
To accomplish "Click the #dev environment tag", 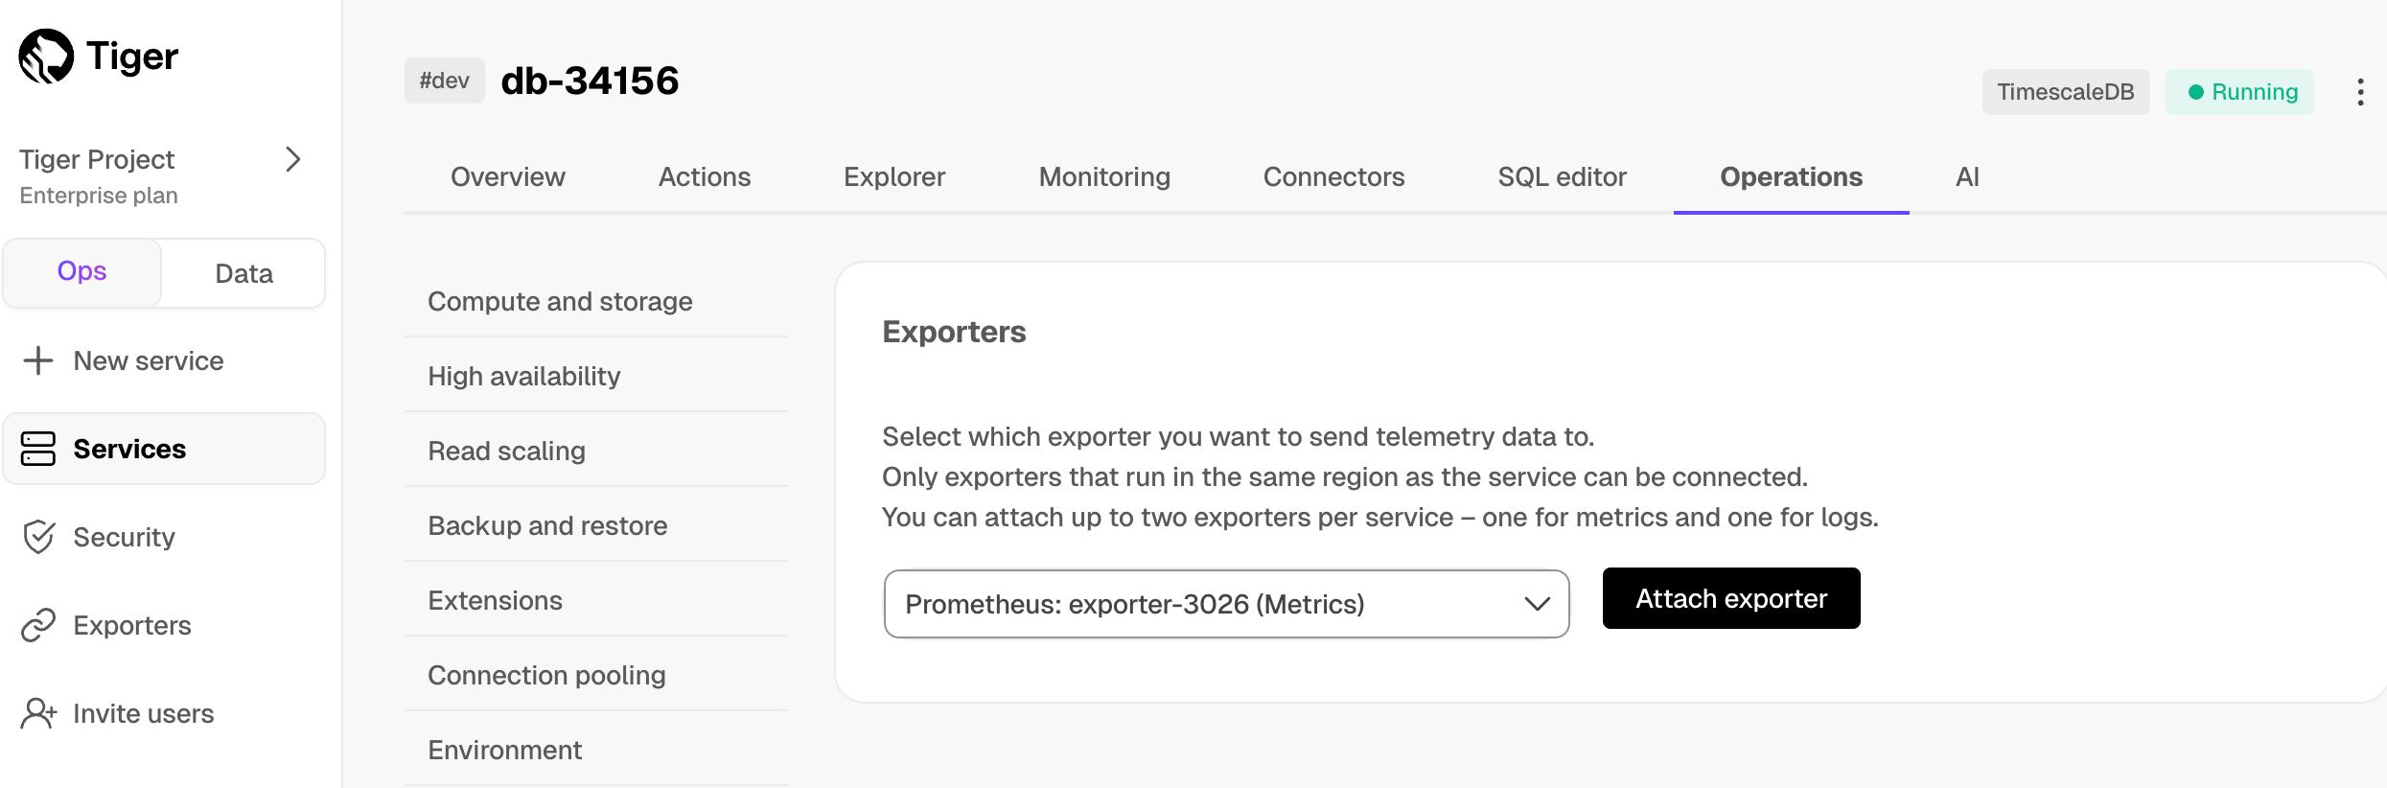I will pos(444,81).
